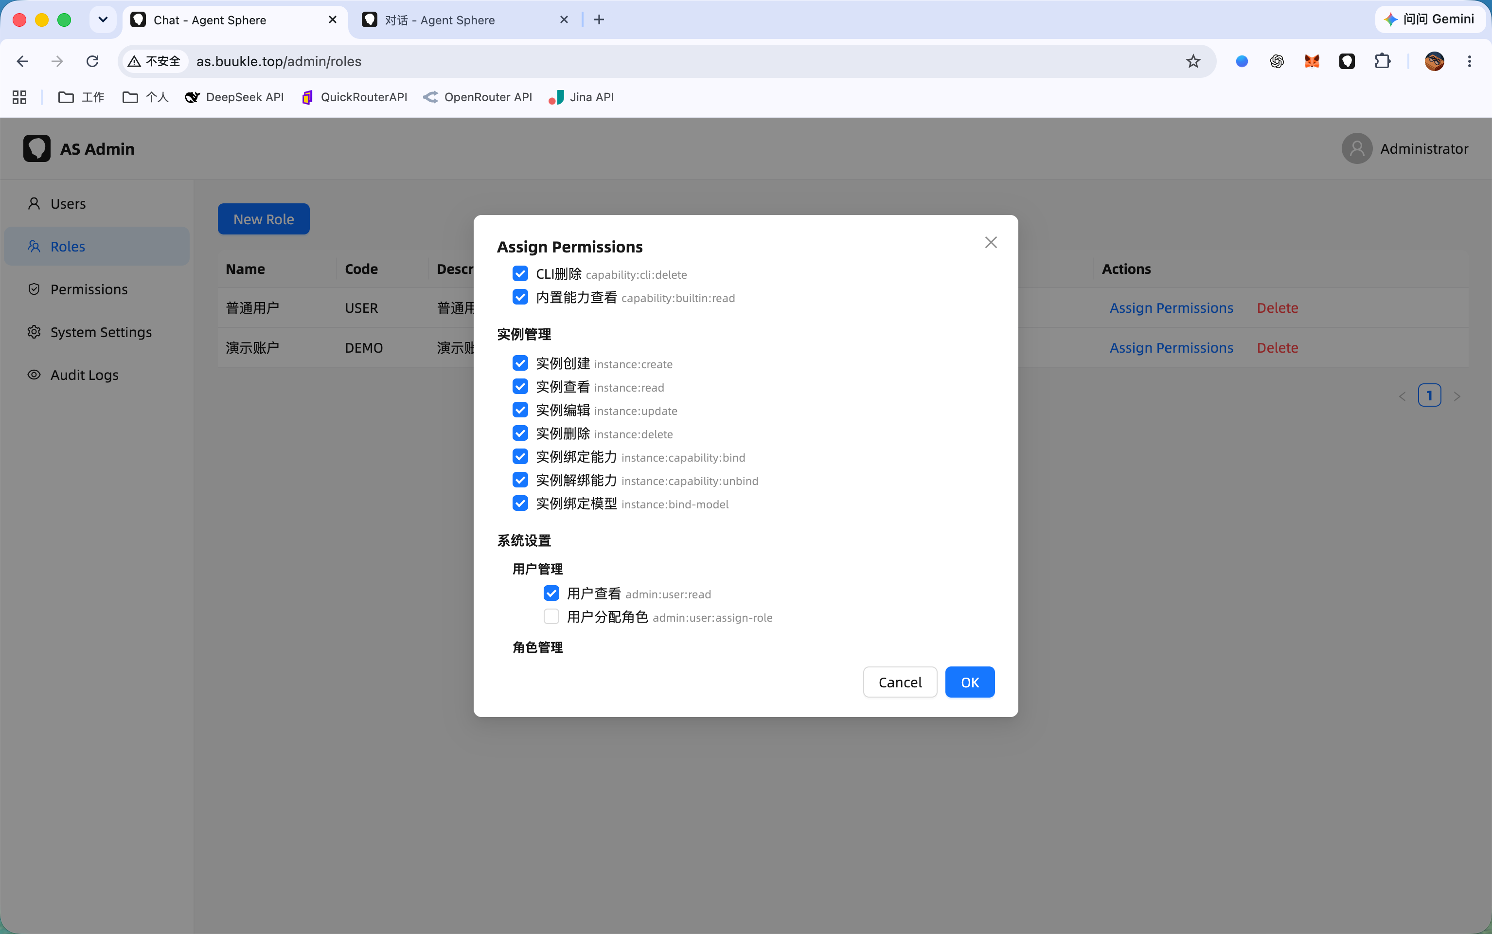The width and height of the screenshot is (1492, 934).
Task: Go to the previous pagination page
Action: [x=1402, y=396]
